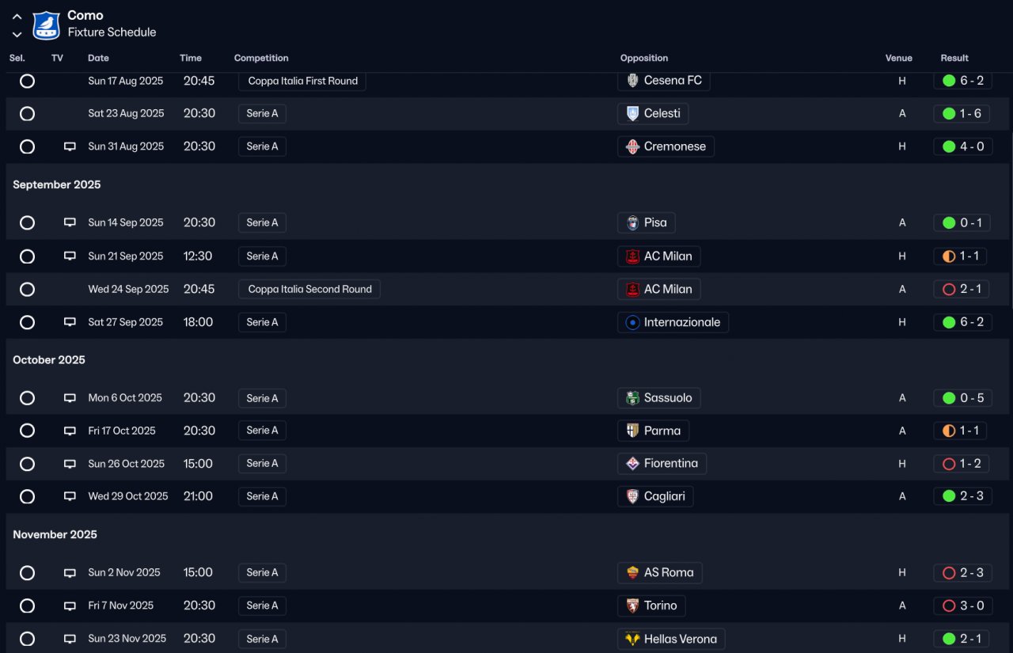Click the Torino club badge
Image resolution: width=1013 pixels, height=653 pixels.
tap(632, 606)
